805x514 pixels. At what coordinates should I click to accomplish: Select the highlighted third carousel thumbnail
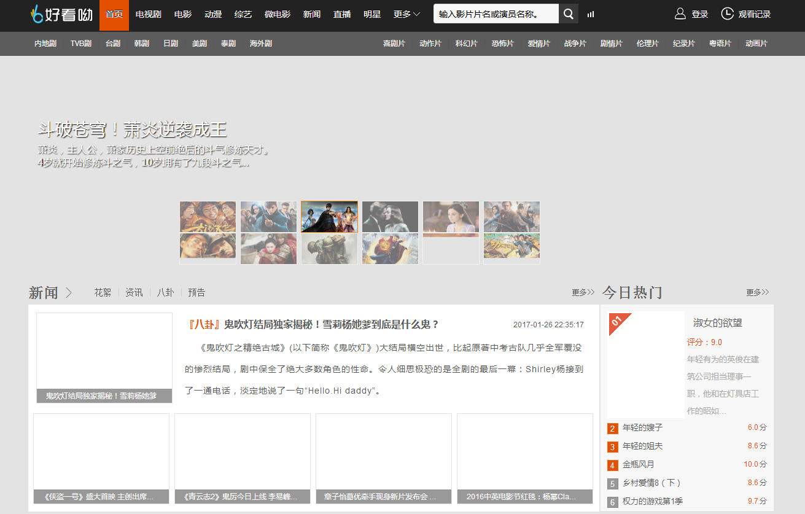click(329, 217)
